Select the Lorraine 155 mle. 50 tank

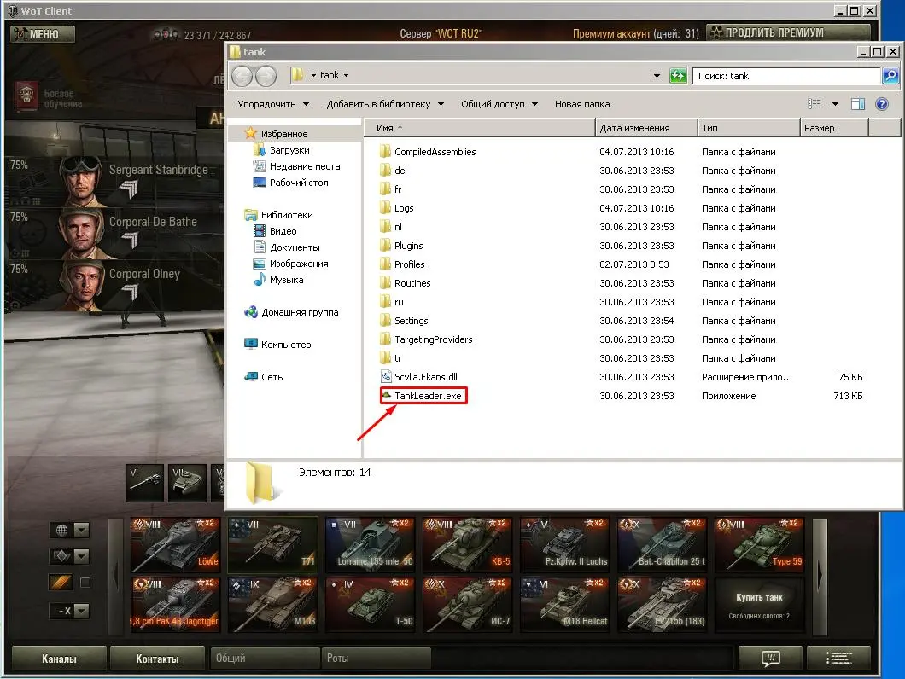coord(370,544)
